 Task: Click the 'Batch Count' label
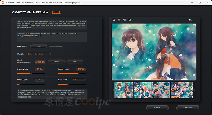point(23,80)
